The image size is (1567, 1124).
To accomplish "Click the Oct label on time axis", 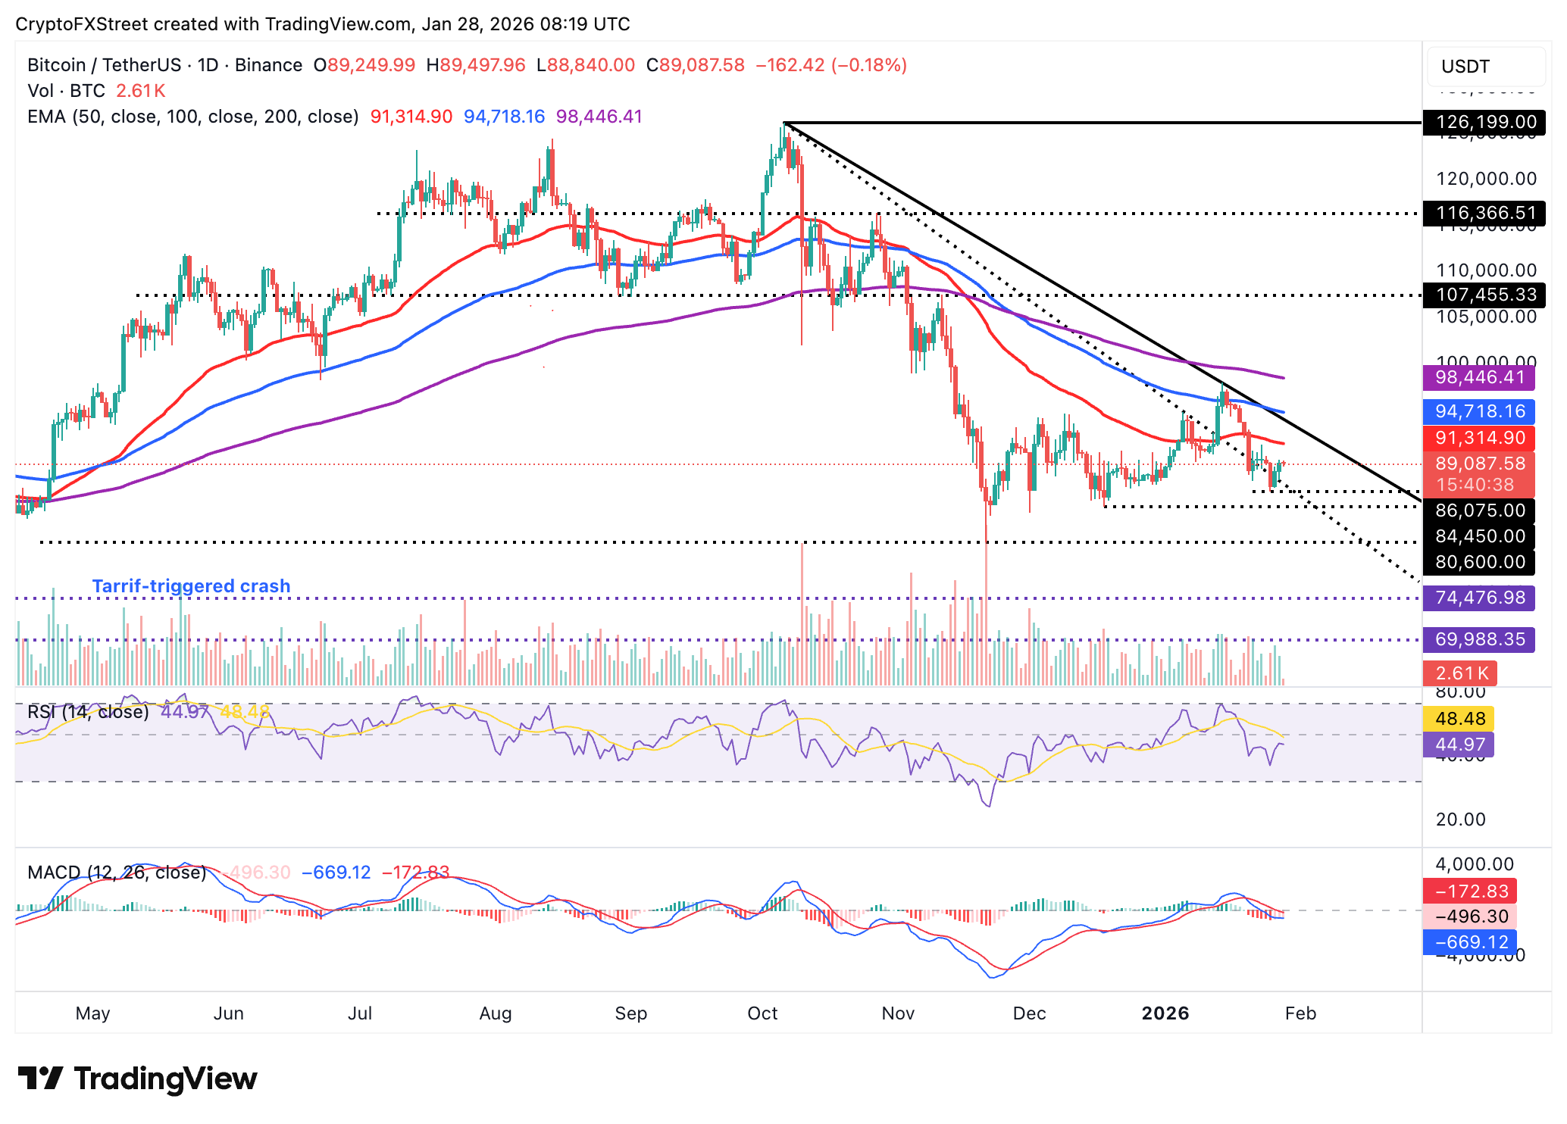I will tap(762, 1013).
